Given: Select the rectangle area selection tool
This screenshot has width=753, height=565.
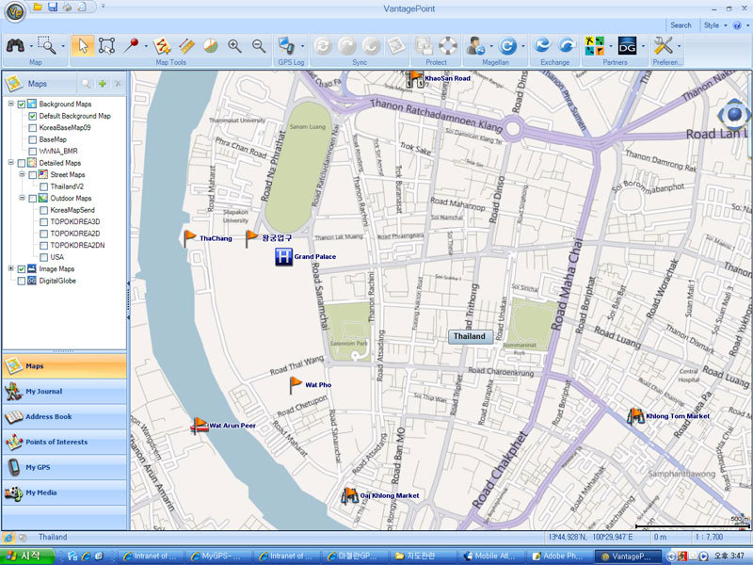Looking at the screenshot, I should pyautogui.click(x=106, y=46).
